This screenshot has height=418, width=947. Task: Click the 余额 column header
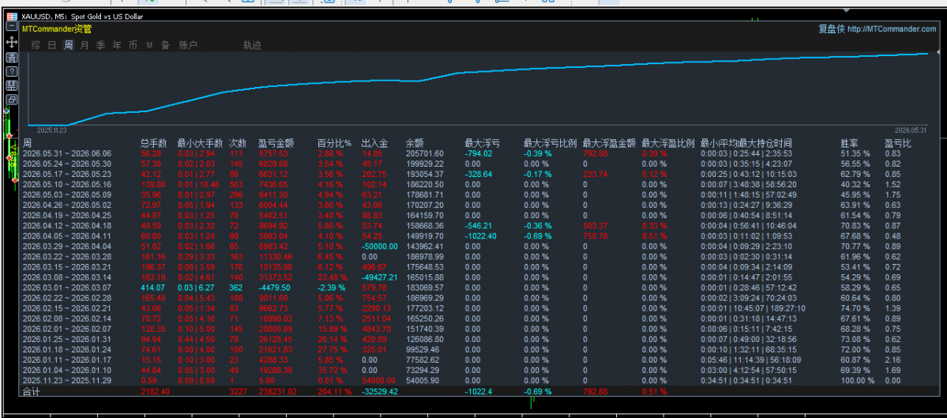click(x=415, y=143)
